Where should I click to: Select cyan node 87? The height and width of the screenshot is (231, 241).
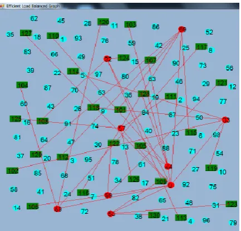pos(47,88)
